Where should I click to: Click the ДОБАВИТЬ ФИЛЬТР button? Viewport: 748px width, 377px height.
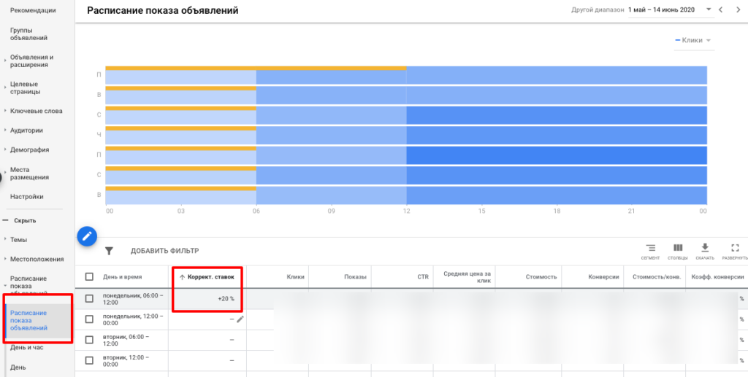coord(164,251)
